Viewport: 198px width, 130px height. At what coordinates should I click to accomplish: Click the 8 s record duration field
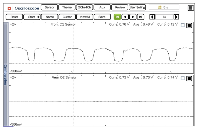[x=164, y=8]
